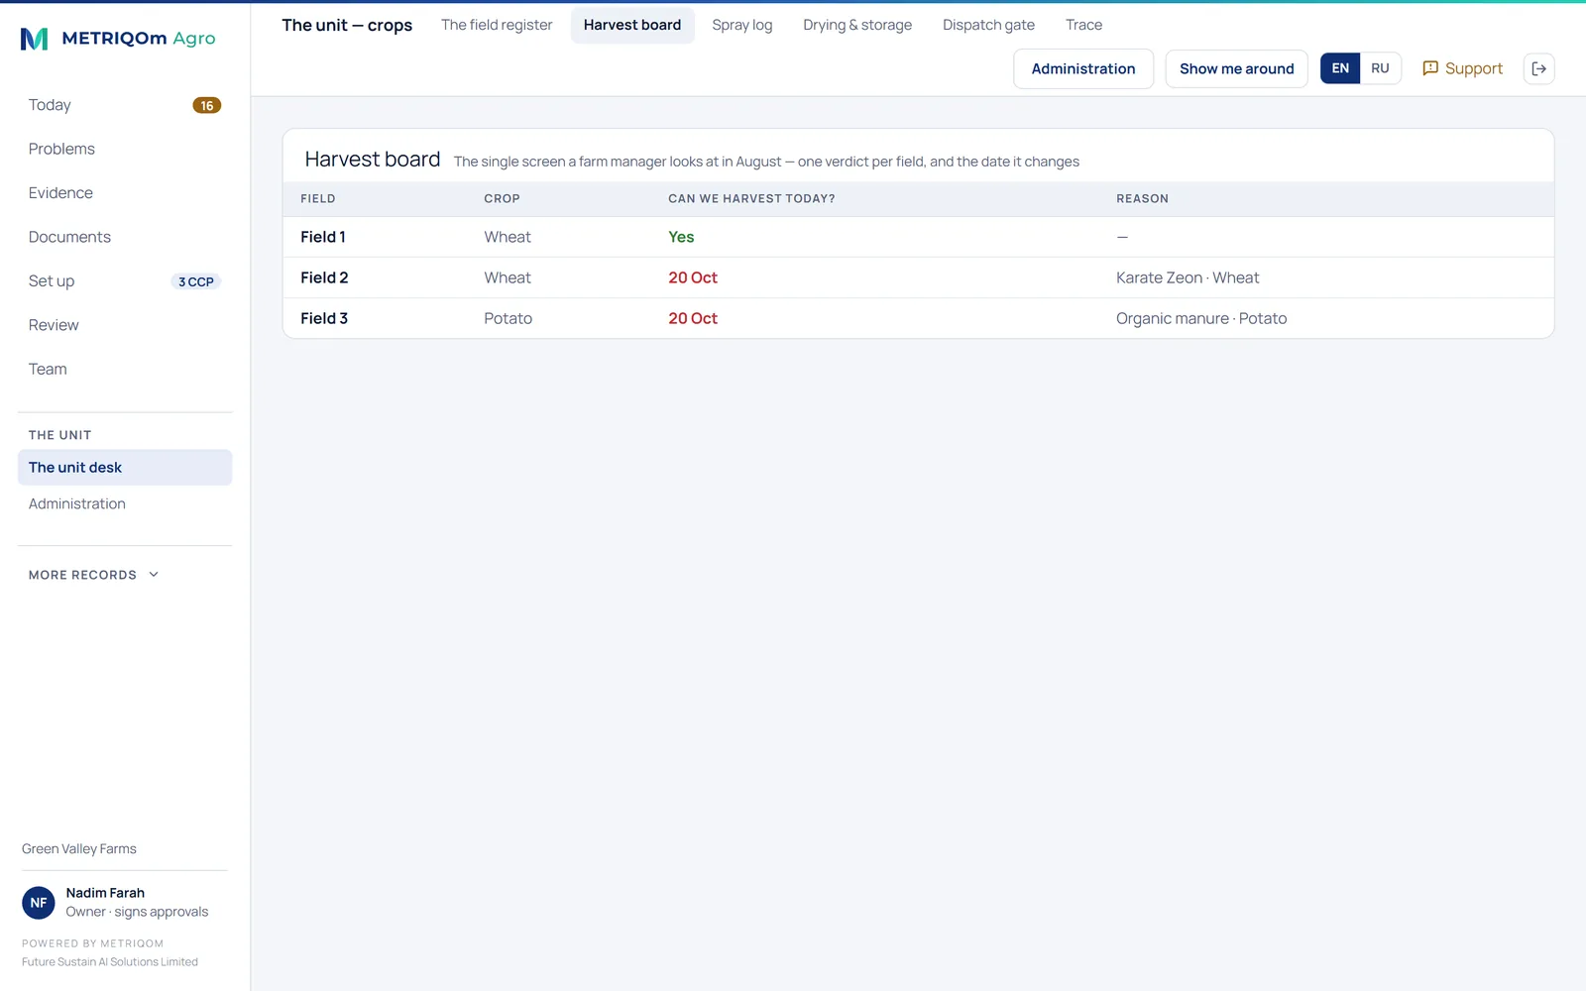
Task: Select the Harvest board tab
Action: pyautogui.click(x=632, y=25)
